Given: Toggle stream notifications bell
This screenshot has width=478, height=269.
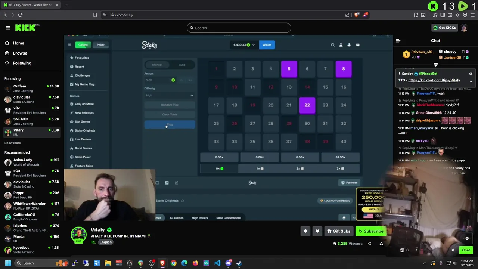Looking at the screenshot, I should [x=305, y=231].
